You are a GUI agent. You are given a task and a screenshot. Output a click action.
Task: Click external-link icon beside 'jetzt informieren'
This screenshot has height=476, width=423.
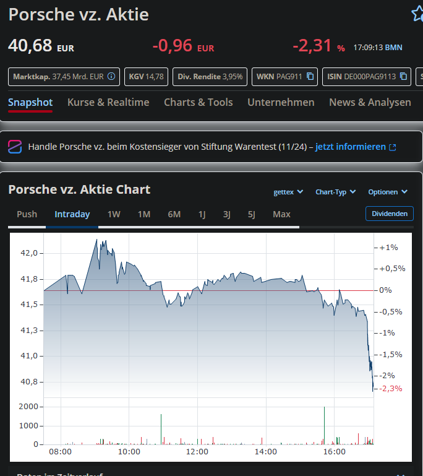(x=392, y=147)
